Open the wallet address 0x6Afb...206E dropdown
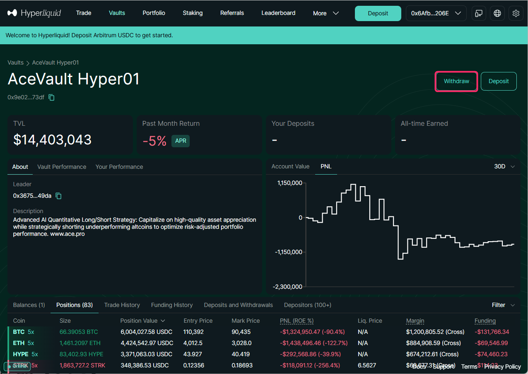528x374 pixels. pos(436,13)
